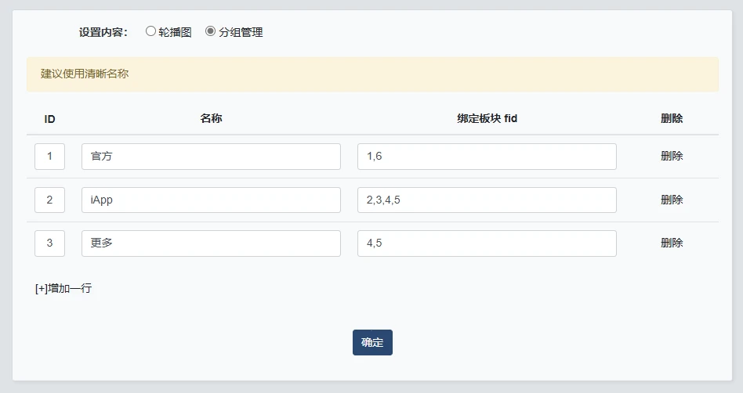This screenshot has width=743, height=393.
Task: Delete the 更多 group row
Action: [672, 243]
